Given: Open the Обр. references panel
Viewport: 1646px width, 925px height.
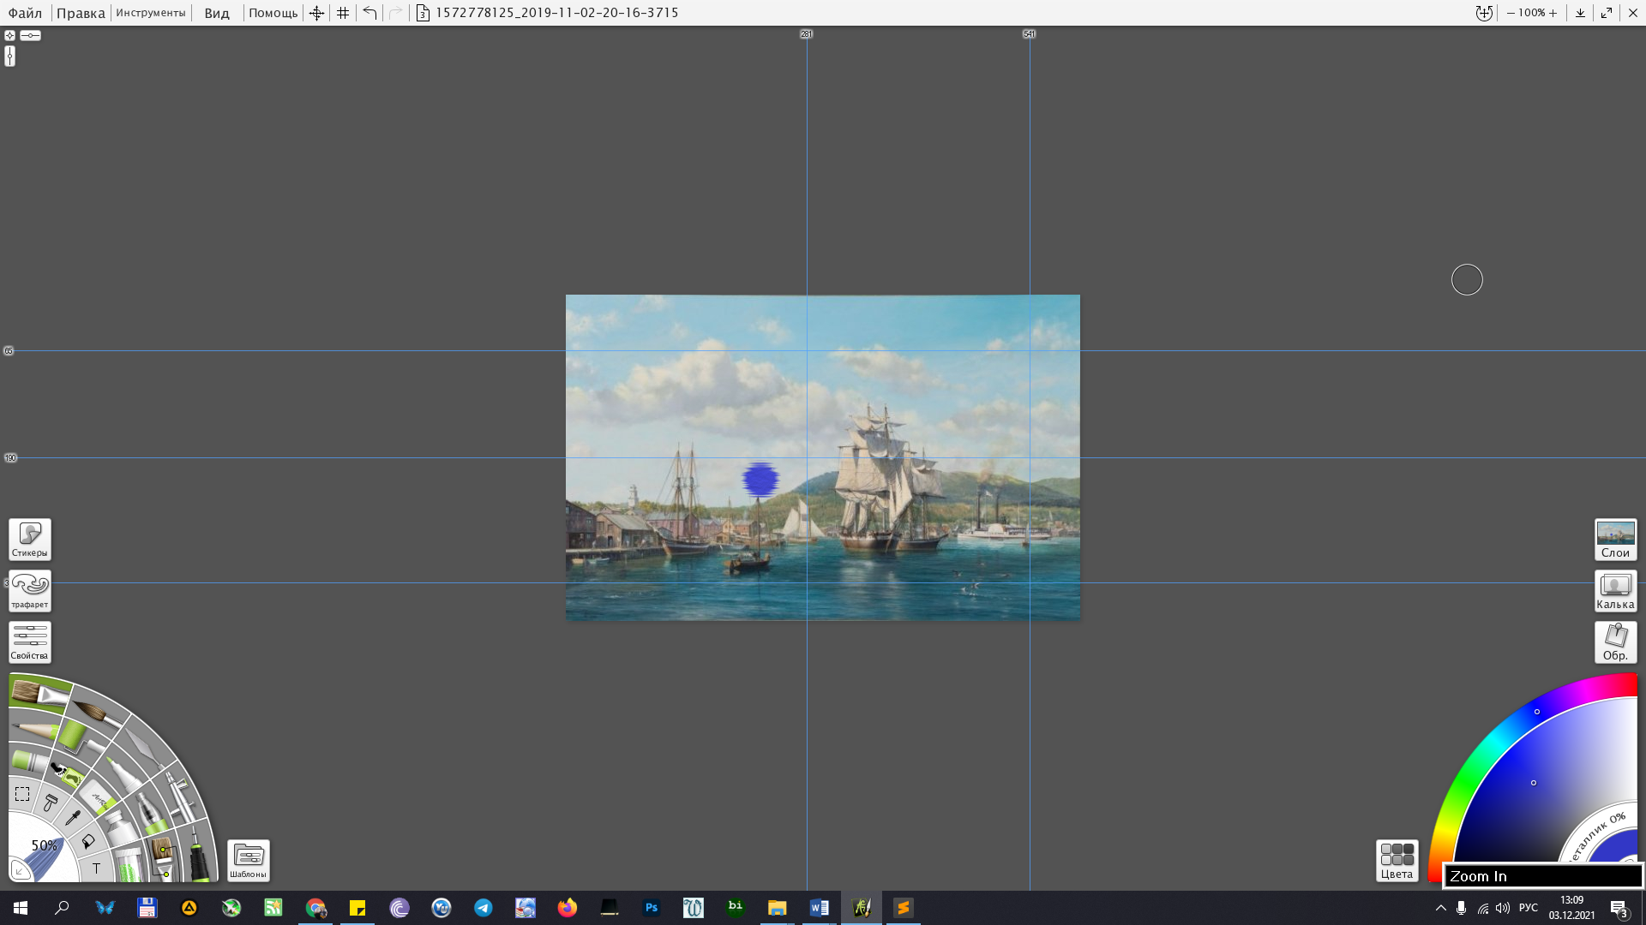Looking at the screenshot, I should pos(1615,642).
